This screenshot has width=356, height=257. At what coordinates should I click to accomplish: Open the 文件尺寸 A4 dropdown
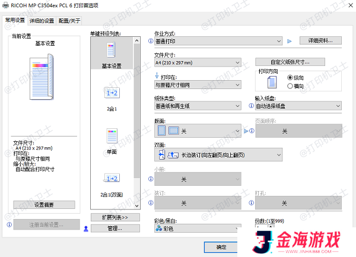pos(198,62)
